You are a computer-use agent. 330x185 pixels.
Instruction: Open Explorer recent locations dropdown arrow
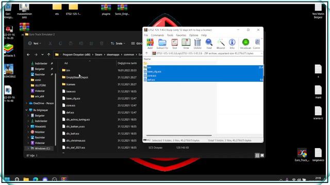click(42, 54)
